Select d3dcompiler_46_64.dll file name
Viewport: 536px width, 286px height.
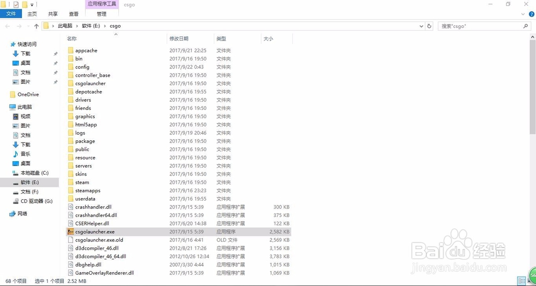click(101, 256)
